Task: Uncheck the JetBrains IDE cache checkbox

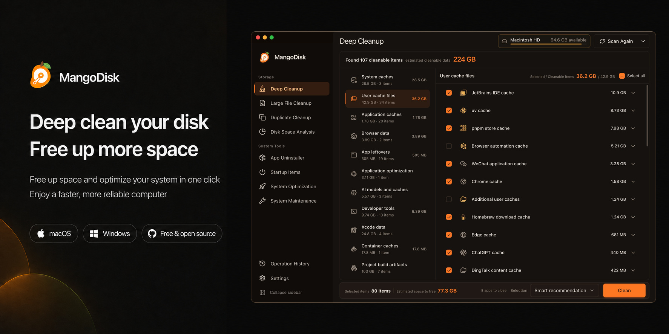Action: coord(449,93)
